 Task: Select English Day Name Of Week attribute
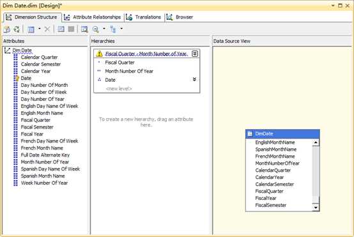[x=49, y=106]
